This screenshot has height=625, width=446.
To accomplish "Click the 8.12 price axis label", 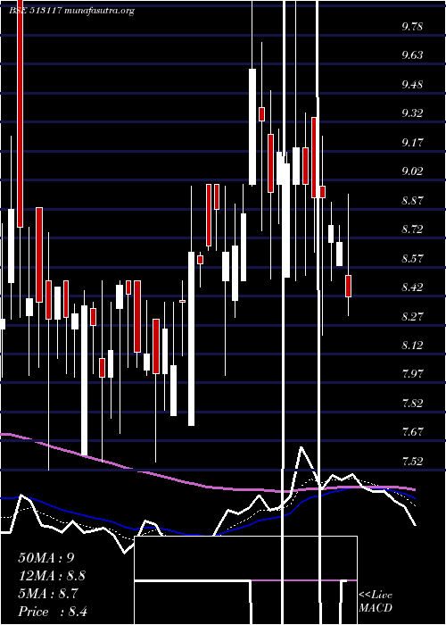I will (x=412, y=345).
